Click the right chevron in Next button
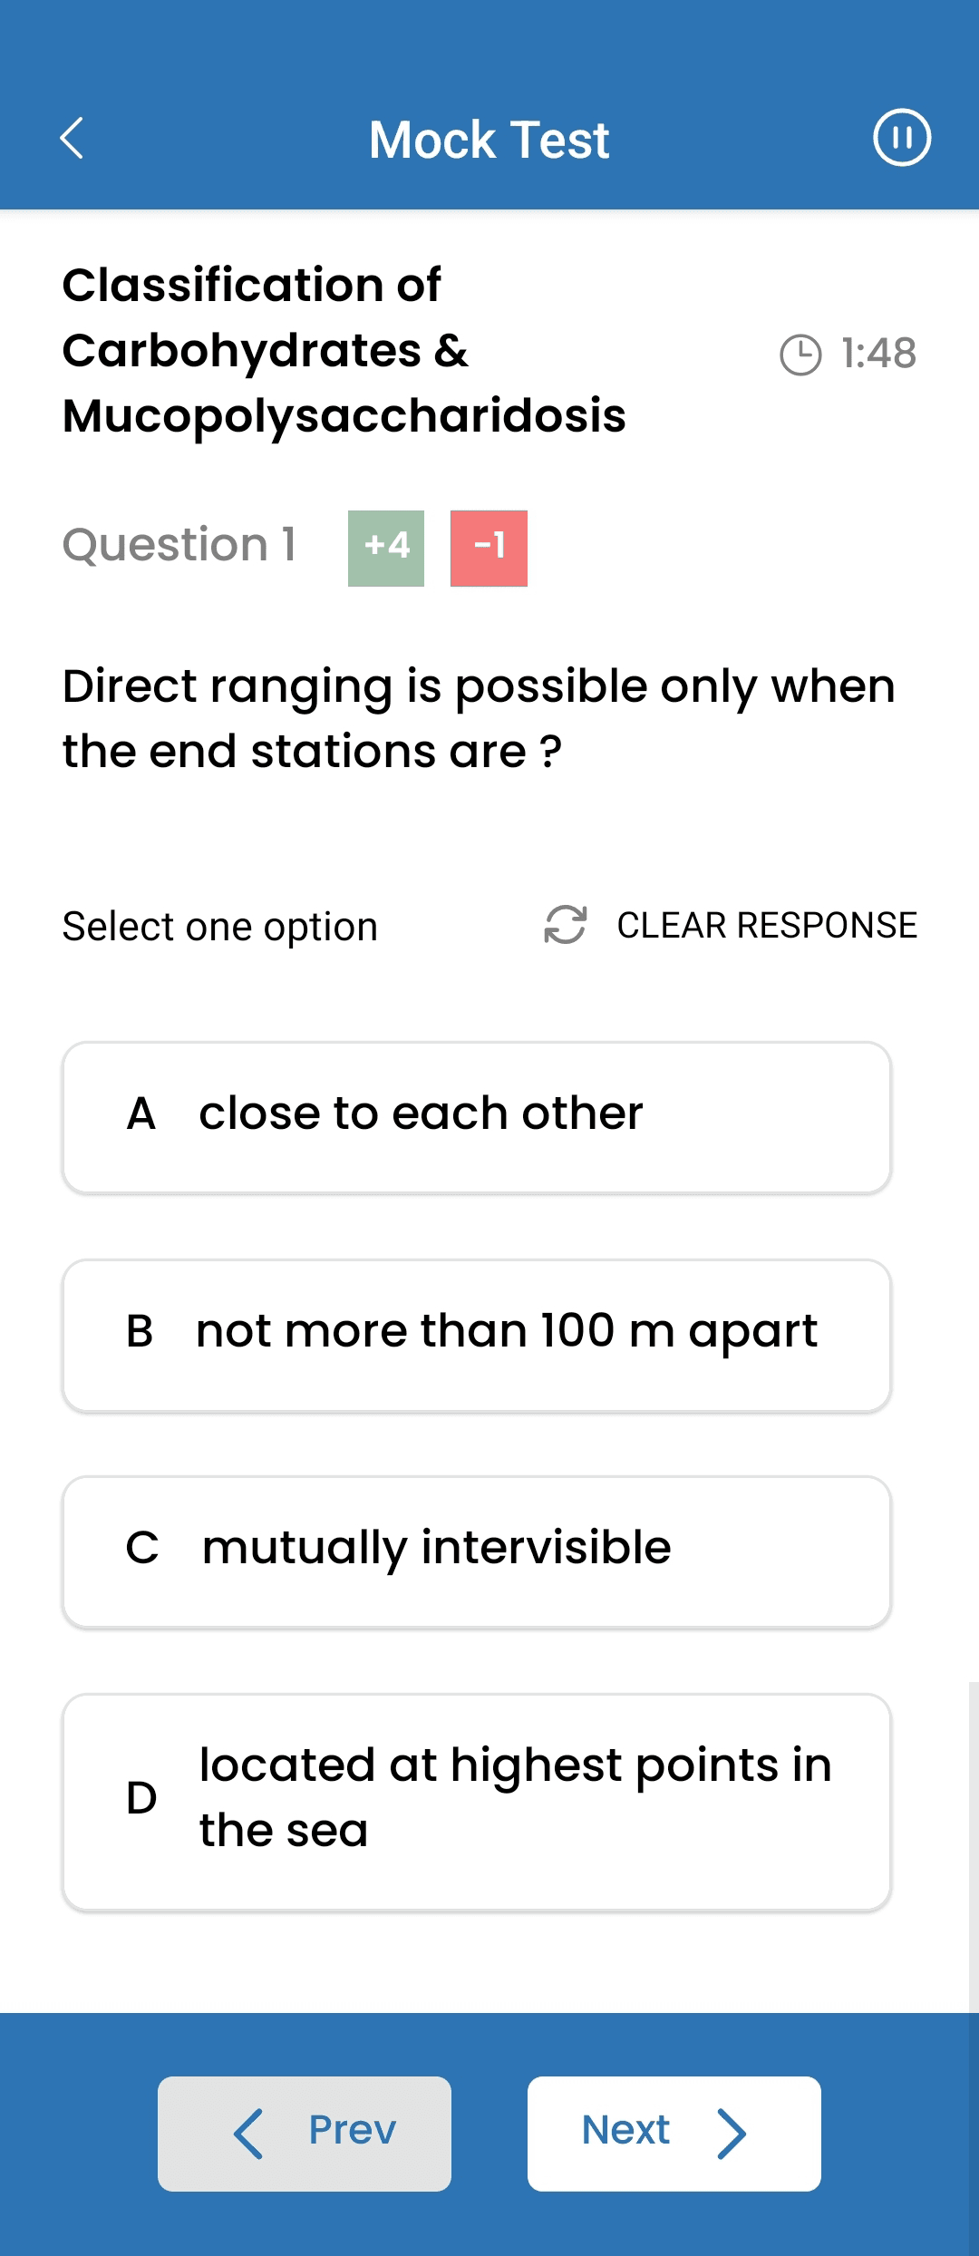 732,2133
